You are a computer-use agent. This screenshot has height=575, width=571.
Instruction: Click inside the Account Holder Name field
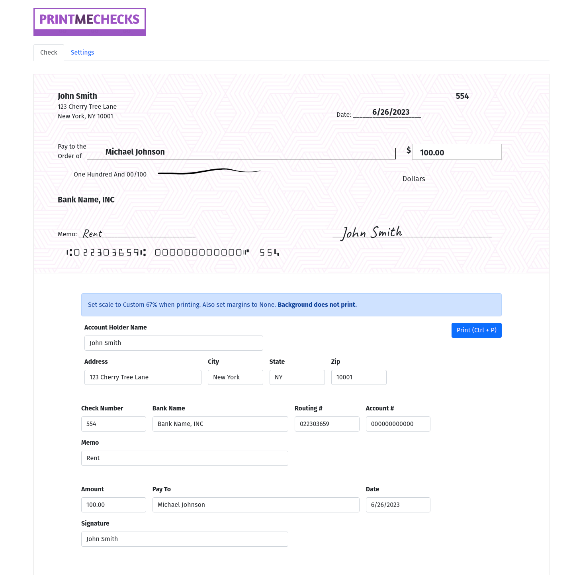click(173, 343)
